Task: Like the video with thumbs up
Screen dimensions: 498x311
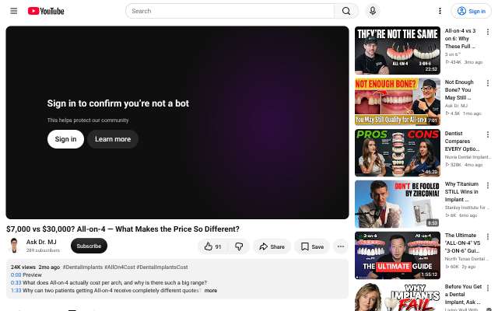Action: (213, 246)
